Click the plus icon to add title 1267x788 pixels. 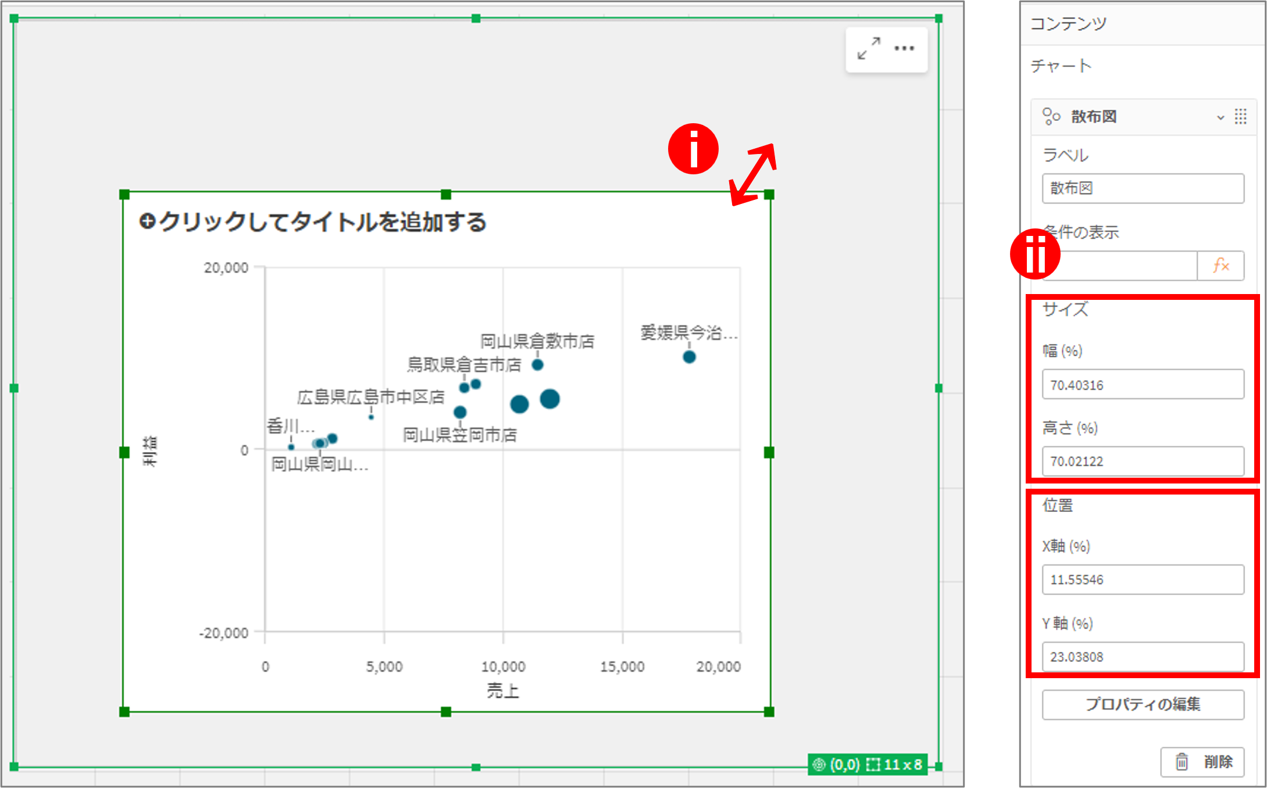coord(148,221)
